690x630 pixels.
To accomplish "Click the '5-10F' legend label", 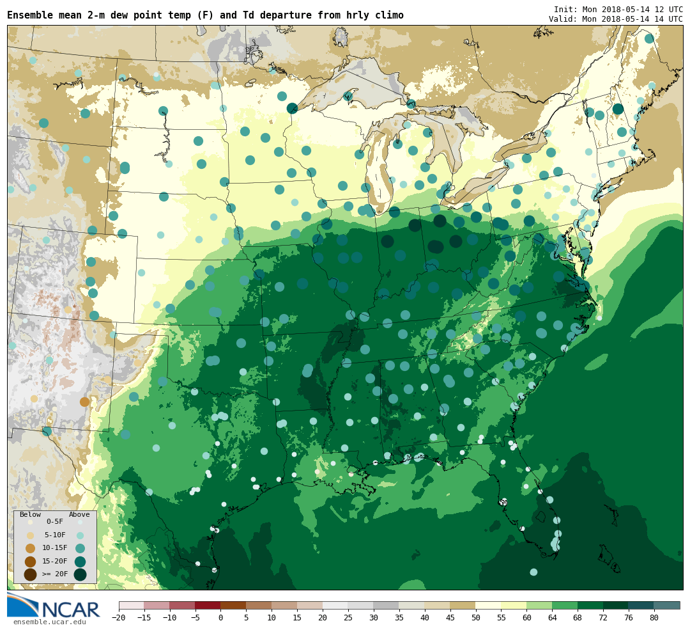I will (x=55, y=535).
